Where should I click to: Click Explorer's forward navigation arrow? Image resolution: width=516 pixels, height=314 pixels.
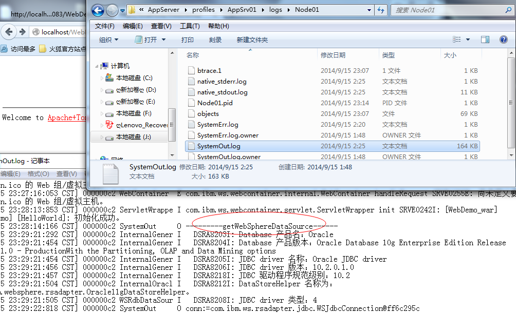[112, 10]
